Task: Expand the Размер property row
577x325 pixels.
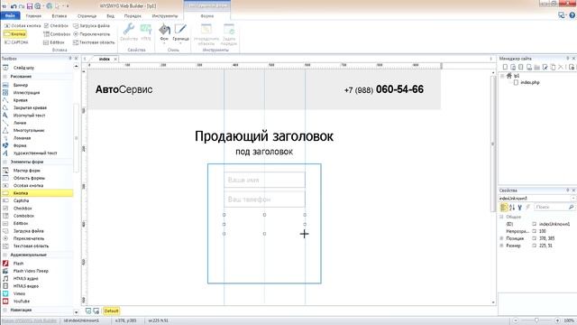Action: coord(501,246)
